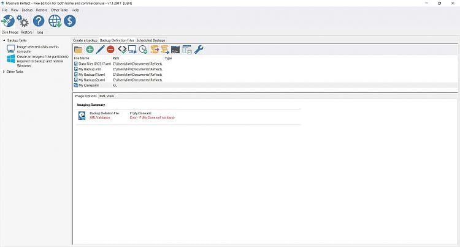The image size is (460, 247).
Task: Select the Disk Image main tab
Action: tap(10, 32)
